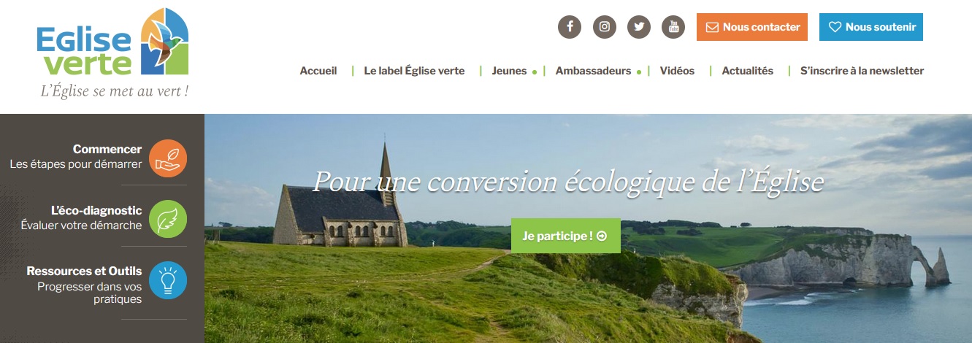Open Ressources et Outils sidebar link
Screen dimensions: 972x343
[x=84, y=271]
